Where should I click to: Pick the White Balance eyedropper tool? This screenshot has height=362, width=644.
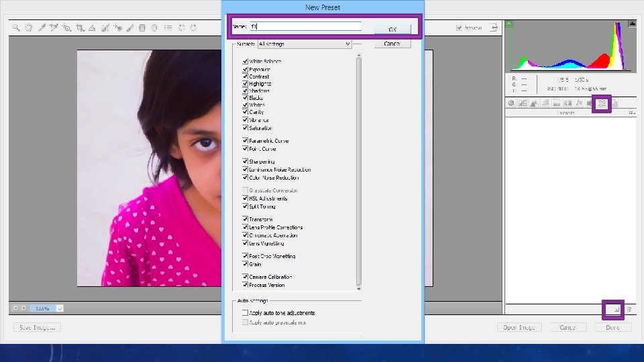pyautogui.click(x=42, y=27)
